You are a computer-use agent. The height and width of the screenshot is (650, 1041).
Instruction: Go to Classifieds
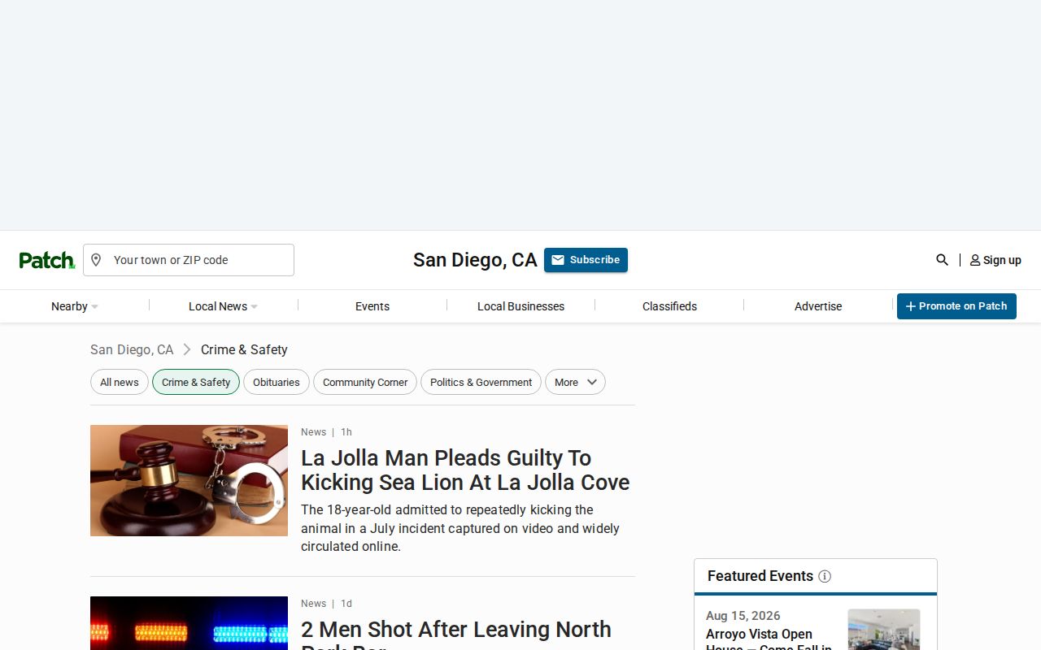pos(669,306)
